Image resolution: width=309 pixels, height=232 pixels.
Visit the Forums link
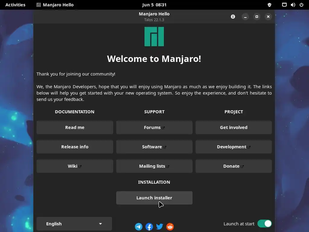click(x=154, y=127)
